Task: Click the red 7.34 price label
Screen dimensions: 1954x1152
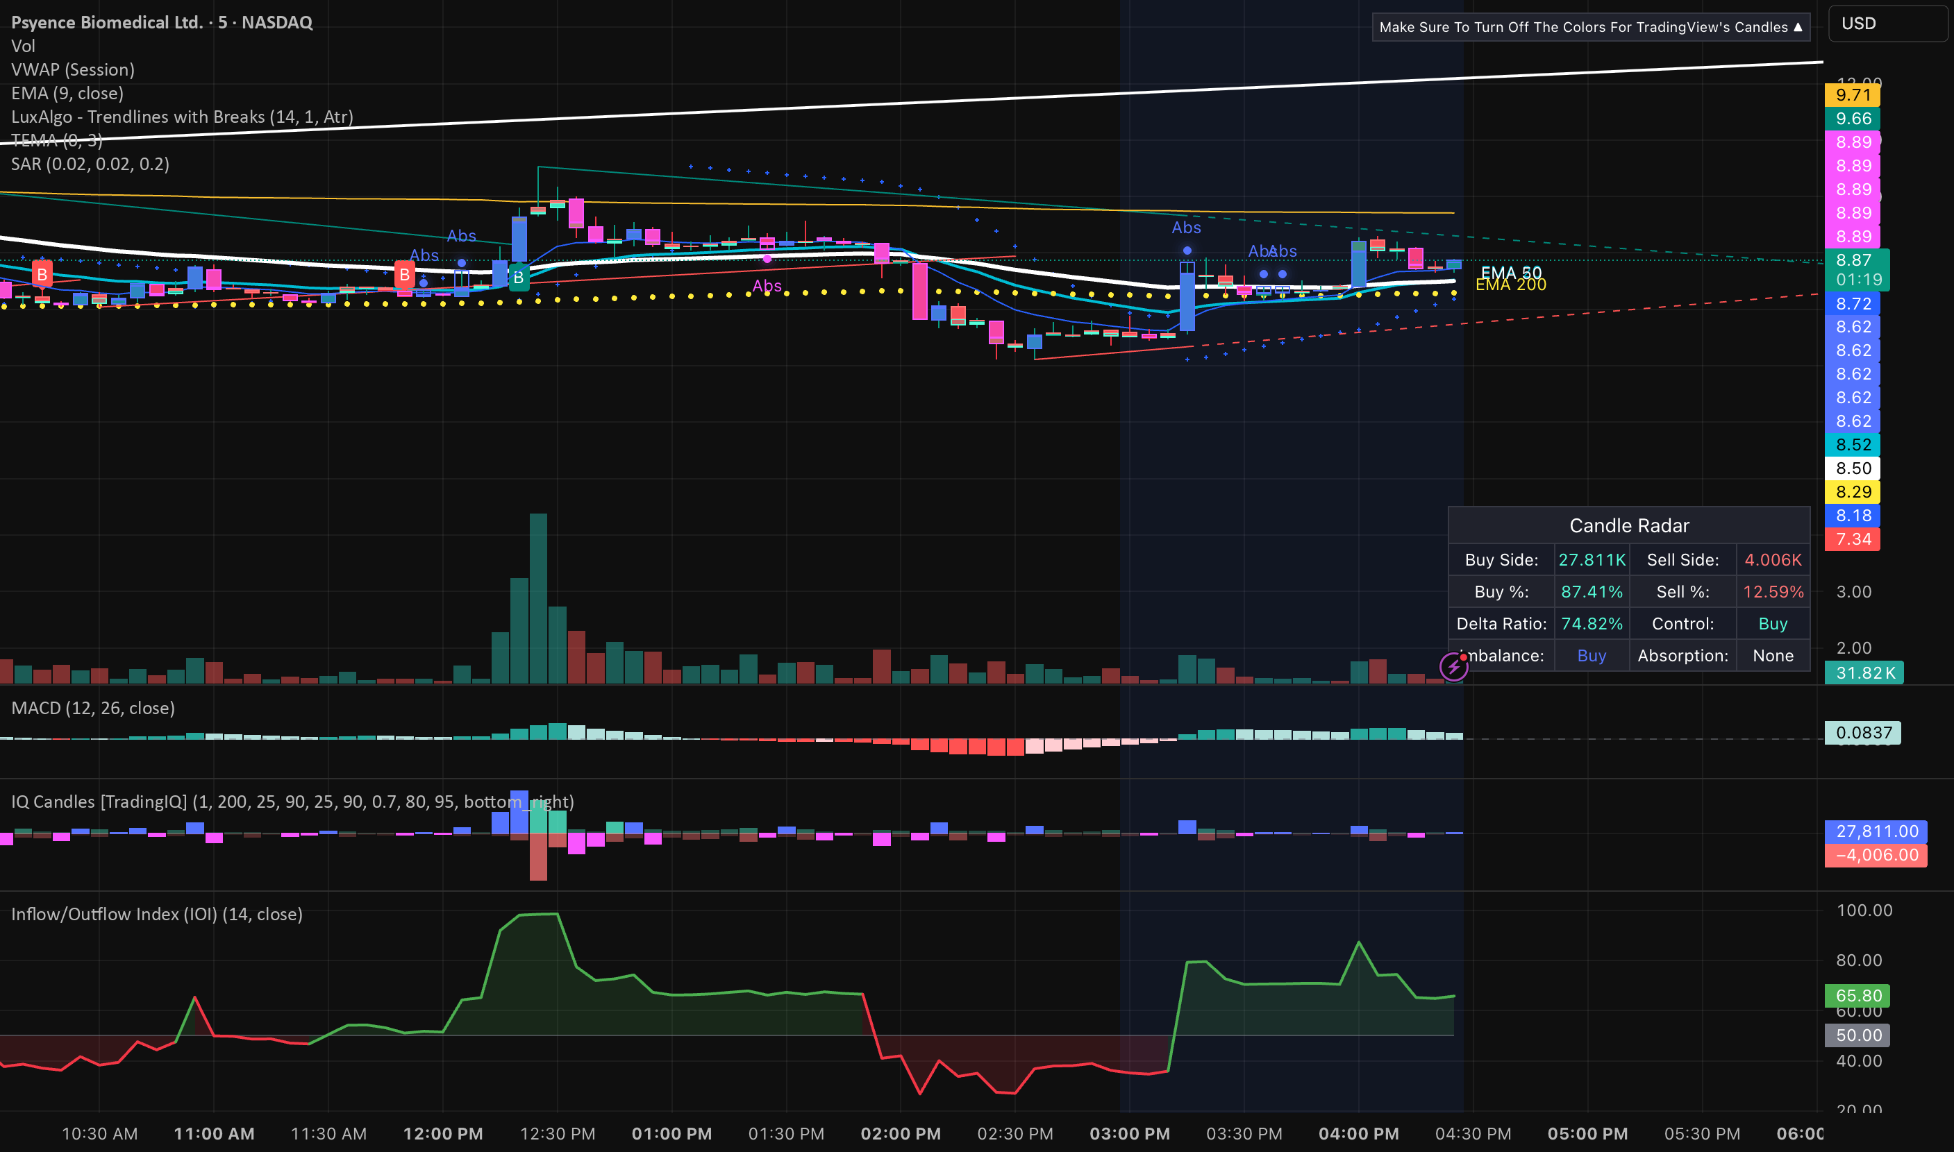Action: coord(1852,539)
